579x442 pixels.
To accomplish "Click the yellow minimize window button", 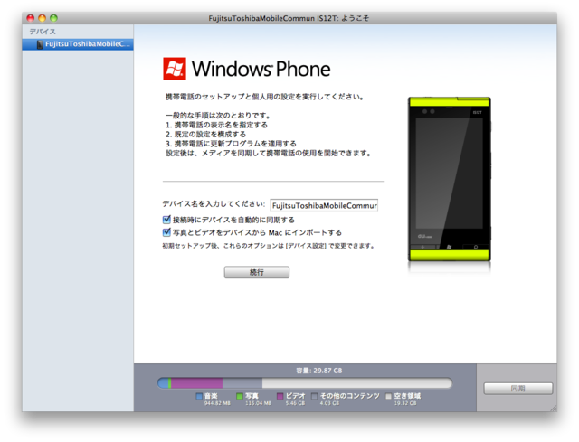I will [43, 18].
